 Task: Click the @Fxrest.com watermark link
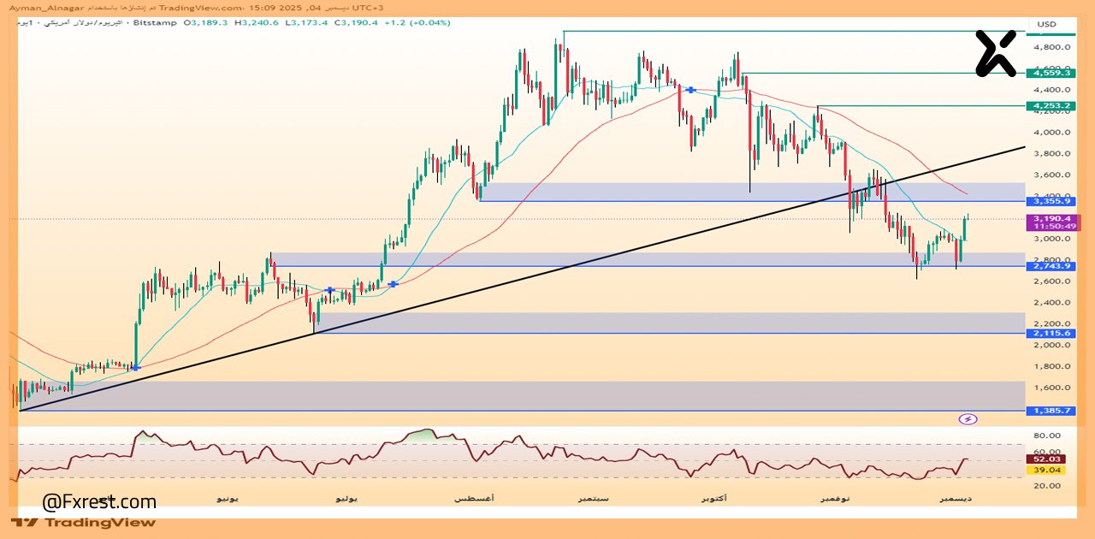point(98,501)
